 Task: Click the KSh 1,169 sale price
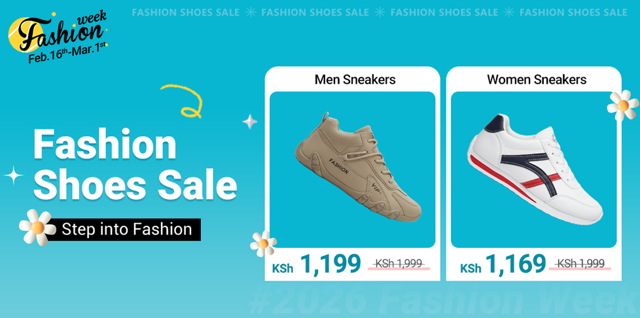503,264
